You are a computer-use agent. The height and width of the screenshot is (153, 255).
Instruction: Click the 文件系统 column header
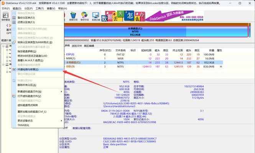(x=120, y=50)
